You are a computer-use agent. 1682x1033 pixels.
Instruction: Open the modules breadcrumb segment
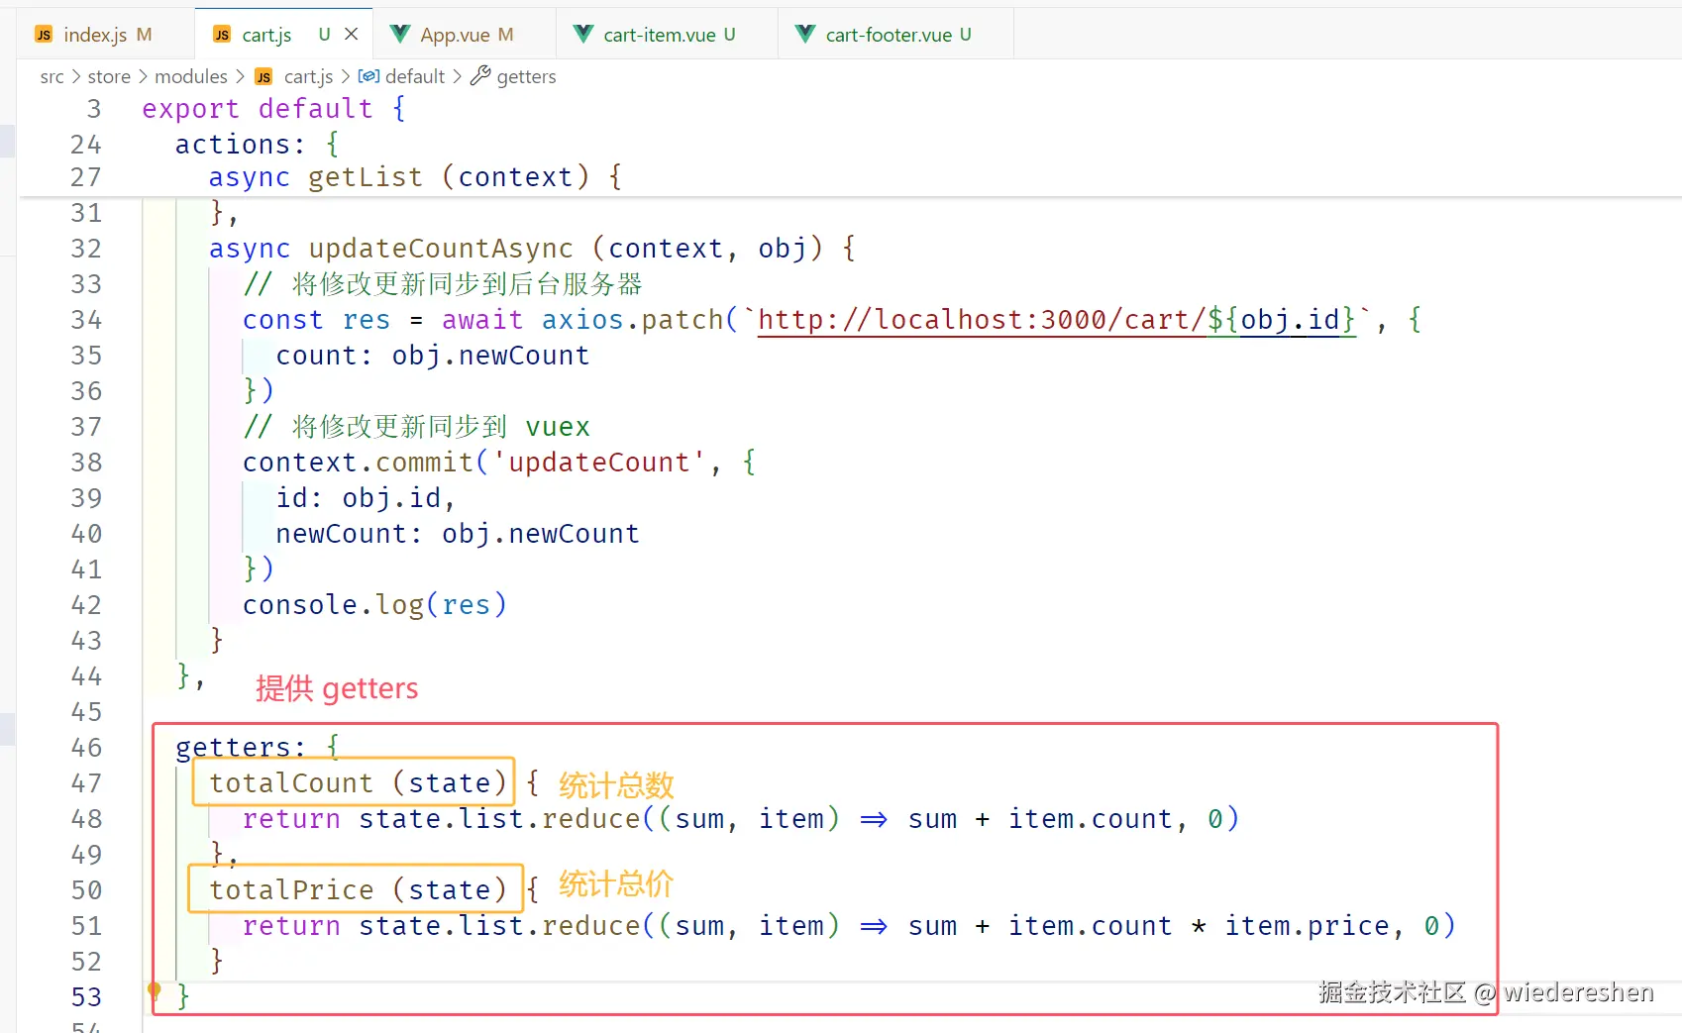click(x=191, y=76)
